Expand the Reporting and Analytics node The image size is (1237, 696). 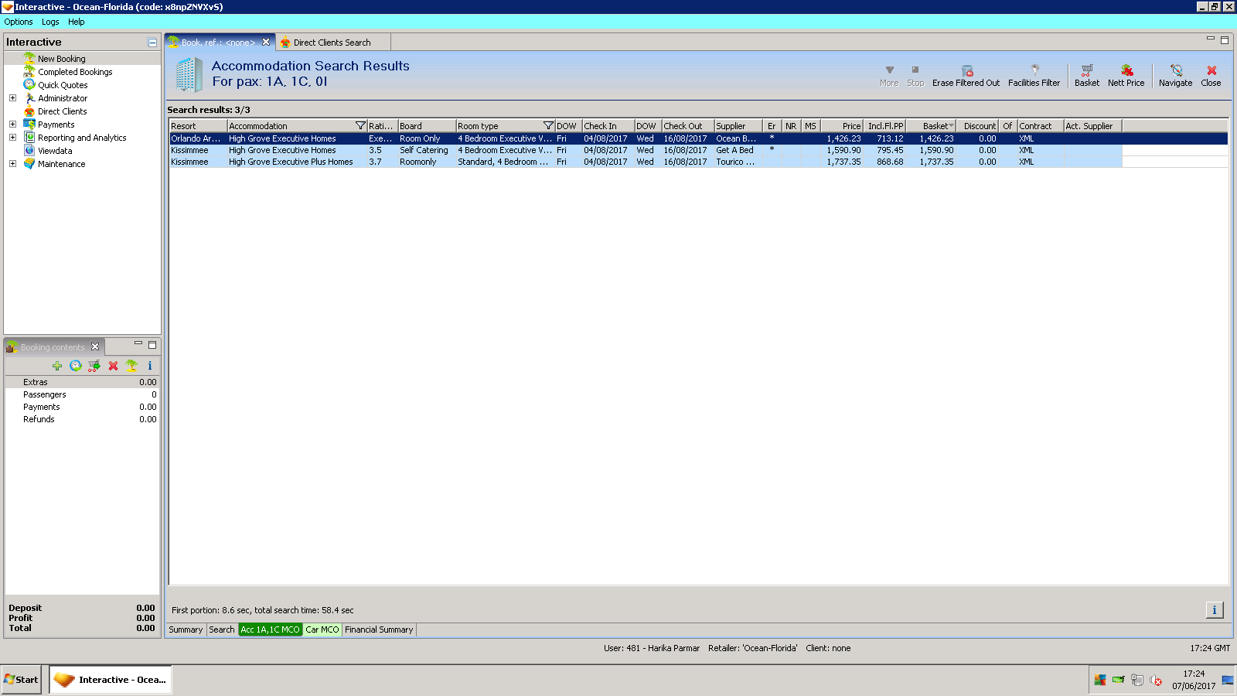click(12, 138)
